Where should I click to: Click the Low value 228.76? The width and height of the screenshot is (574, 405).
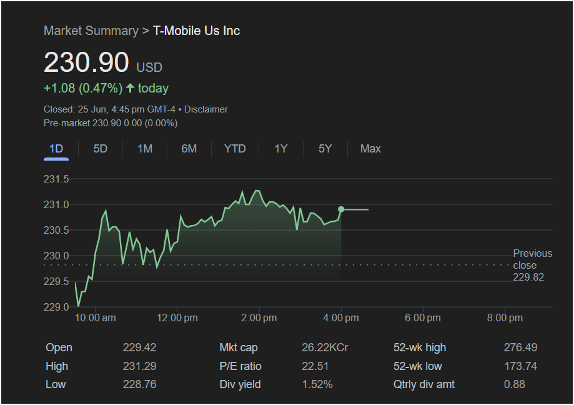tap(139, 384)
